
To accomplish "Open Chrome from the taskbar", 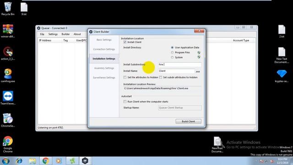I will pyautogui.click(x=46, y=161).
